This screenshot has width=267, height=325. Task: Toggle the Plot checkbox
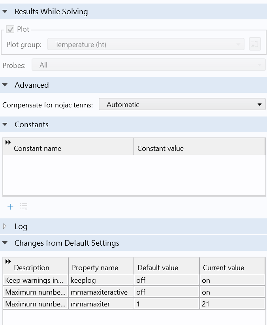(10, 30)
